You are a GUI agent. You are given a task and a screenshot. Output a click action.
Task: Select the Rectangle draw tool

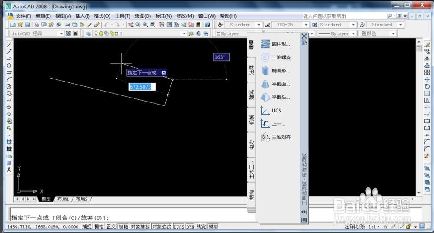pyautogui.click(x=9, y=72)
